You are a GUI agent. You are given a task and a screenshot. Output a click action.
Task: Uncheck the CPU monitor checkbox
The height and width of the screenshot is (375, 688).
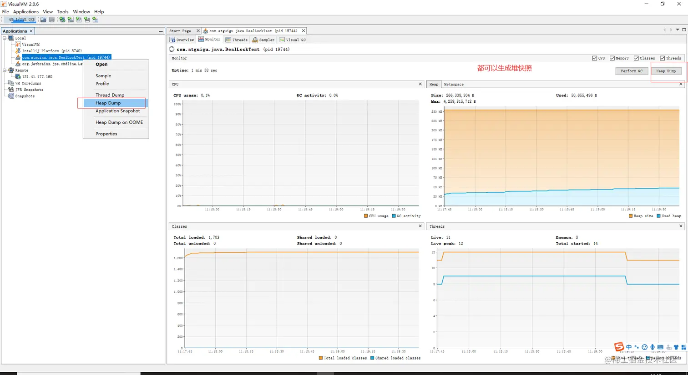coord(595,58)
